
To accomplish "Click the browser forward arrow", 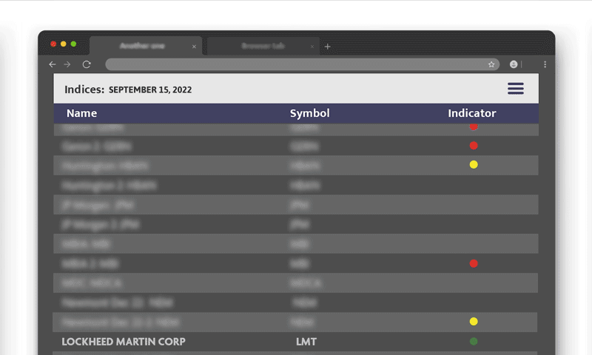I will click(x=67, y=65).
